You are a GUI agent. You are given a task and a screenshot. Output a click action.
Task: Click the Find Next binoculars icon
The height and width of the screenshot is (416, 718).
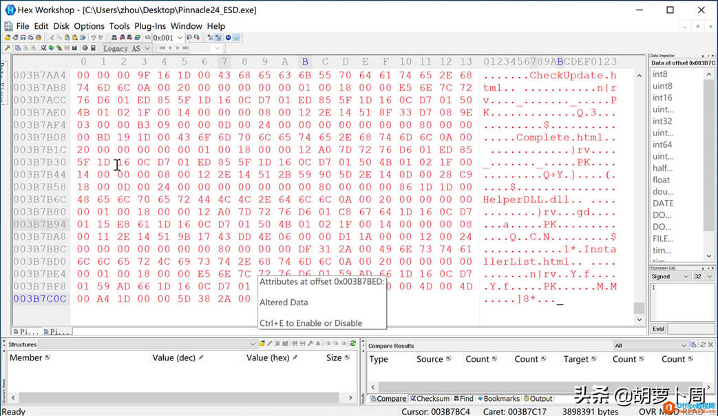(x=129, y=38)
